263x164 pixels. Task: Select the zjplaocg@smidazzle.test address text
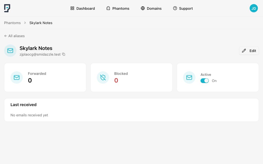40,54
